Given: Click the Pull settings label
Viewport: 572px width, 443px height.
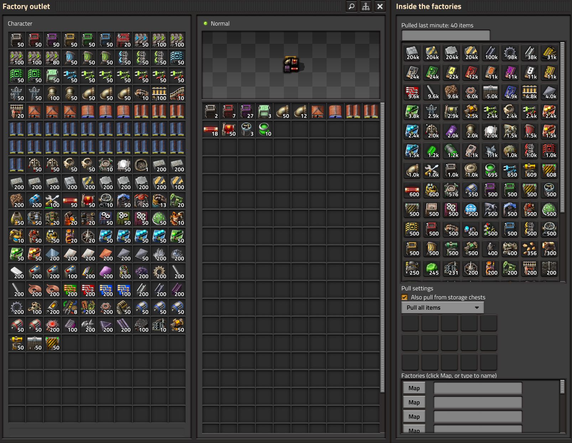Looking at the screenshot, I should tap(417, 288).
